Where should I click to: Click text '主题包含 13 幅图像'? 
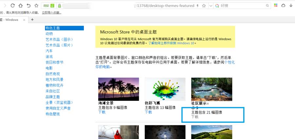click(160, 108)
